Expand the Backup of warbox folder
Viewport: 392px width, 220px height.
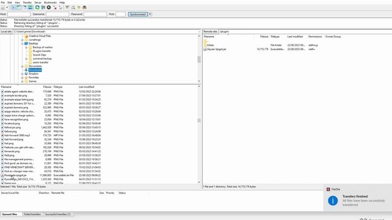pos(26,48)
